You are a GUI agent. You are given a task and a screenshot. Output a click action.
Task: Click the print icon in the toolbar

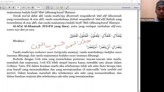(x=0, y=7)
